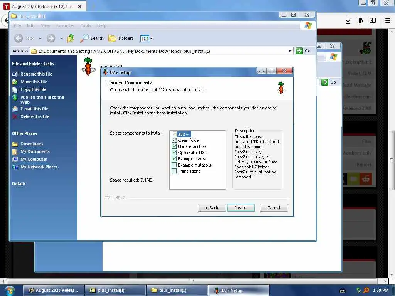Click the Explorer Back arrow icon

pyautogui.click(x=19, y=38)
